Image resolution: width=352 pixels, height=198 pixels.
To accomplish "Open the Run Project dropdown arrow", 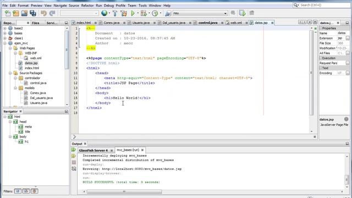I will tap(138, 13).
